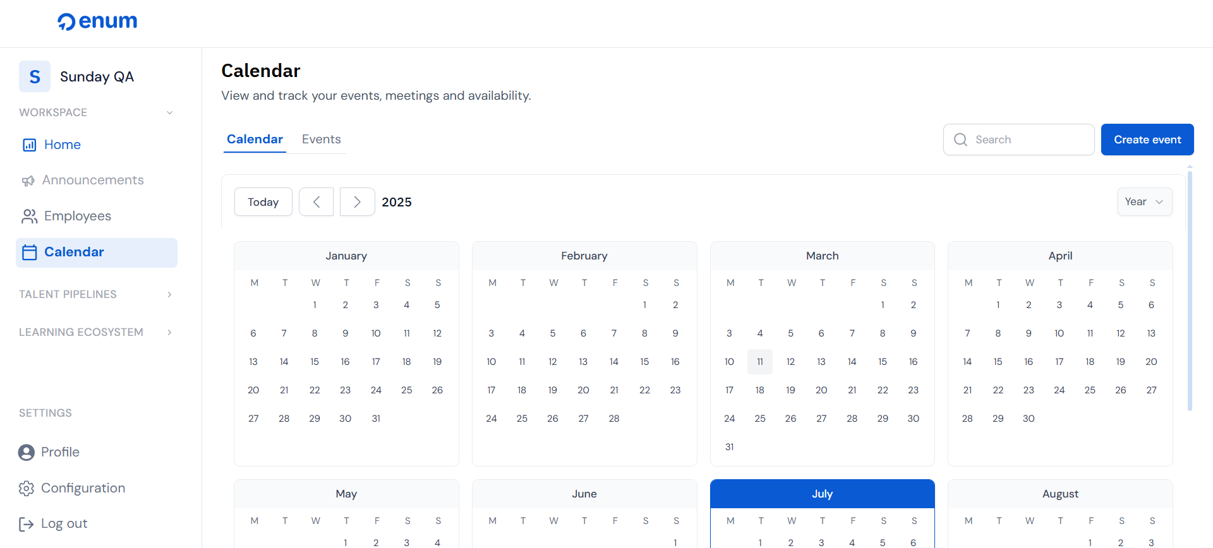Click the Calendar sidebar icon
Screen dimensions: 1213x548
click(x=29, y=253)
